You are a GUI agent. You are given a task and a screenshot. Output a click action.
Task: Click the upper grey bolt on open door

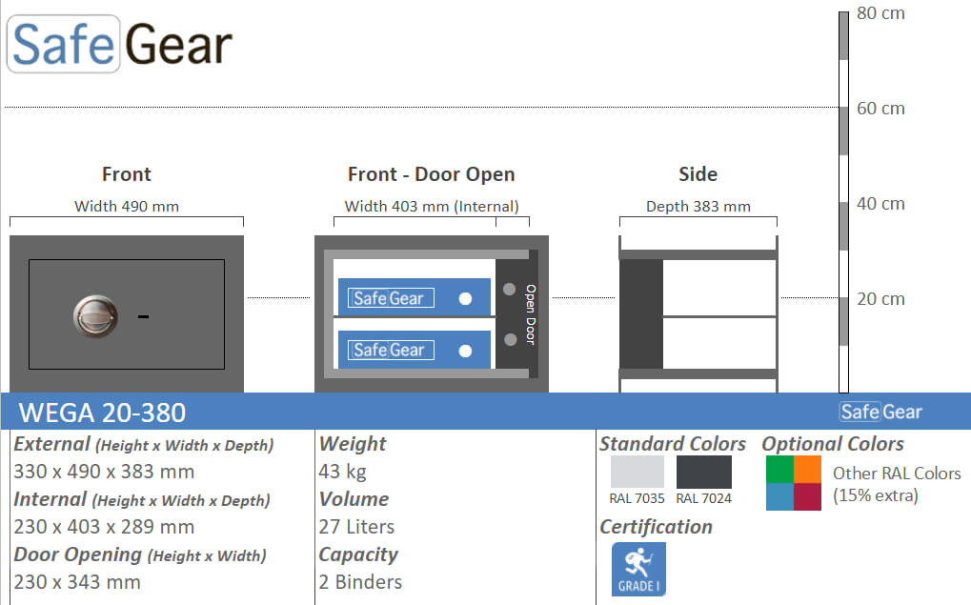(510, 290)
